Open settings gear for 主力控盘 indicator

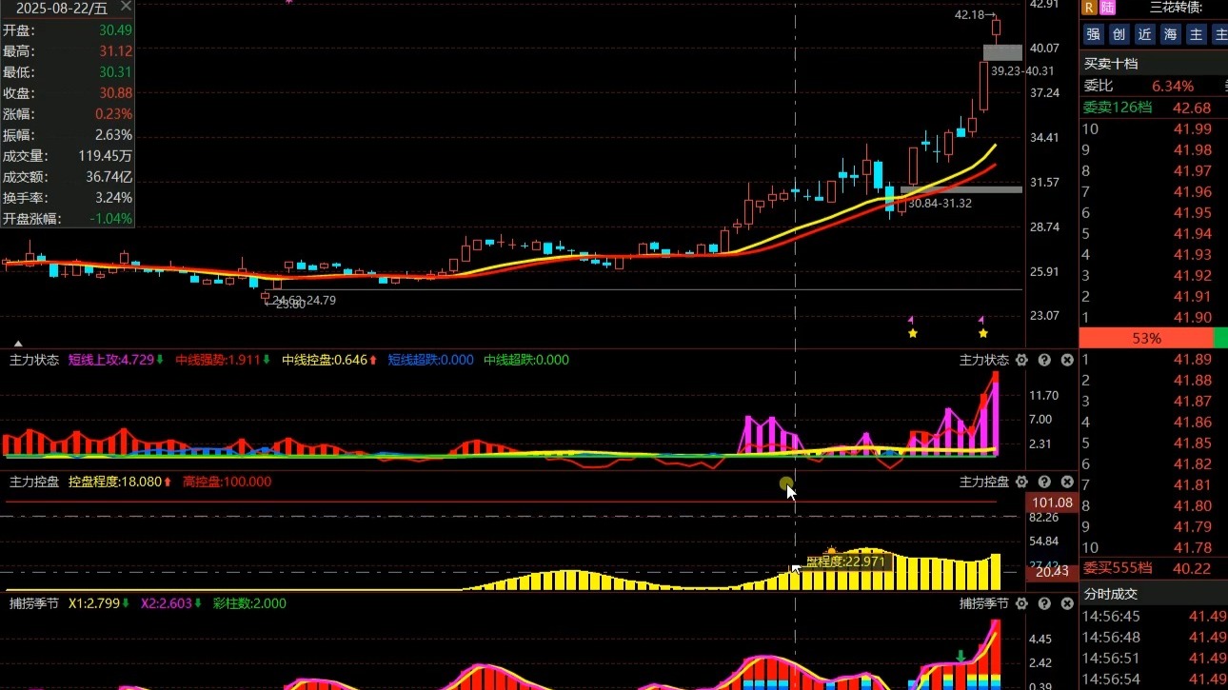click(x=1021, y=483)
